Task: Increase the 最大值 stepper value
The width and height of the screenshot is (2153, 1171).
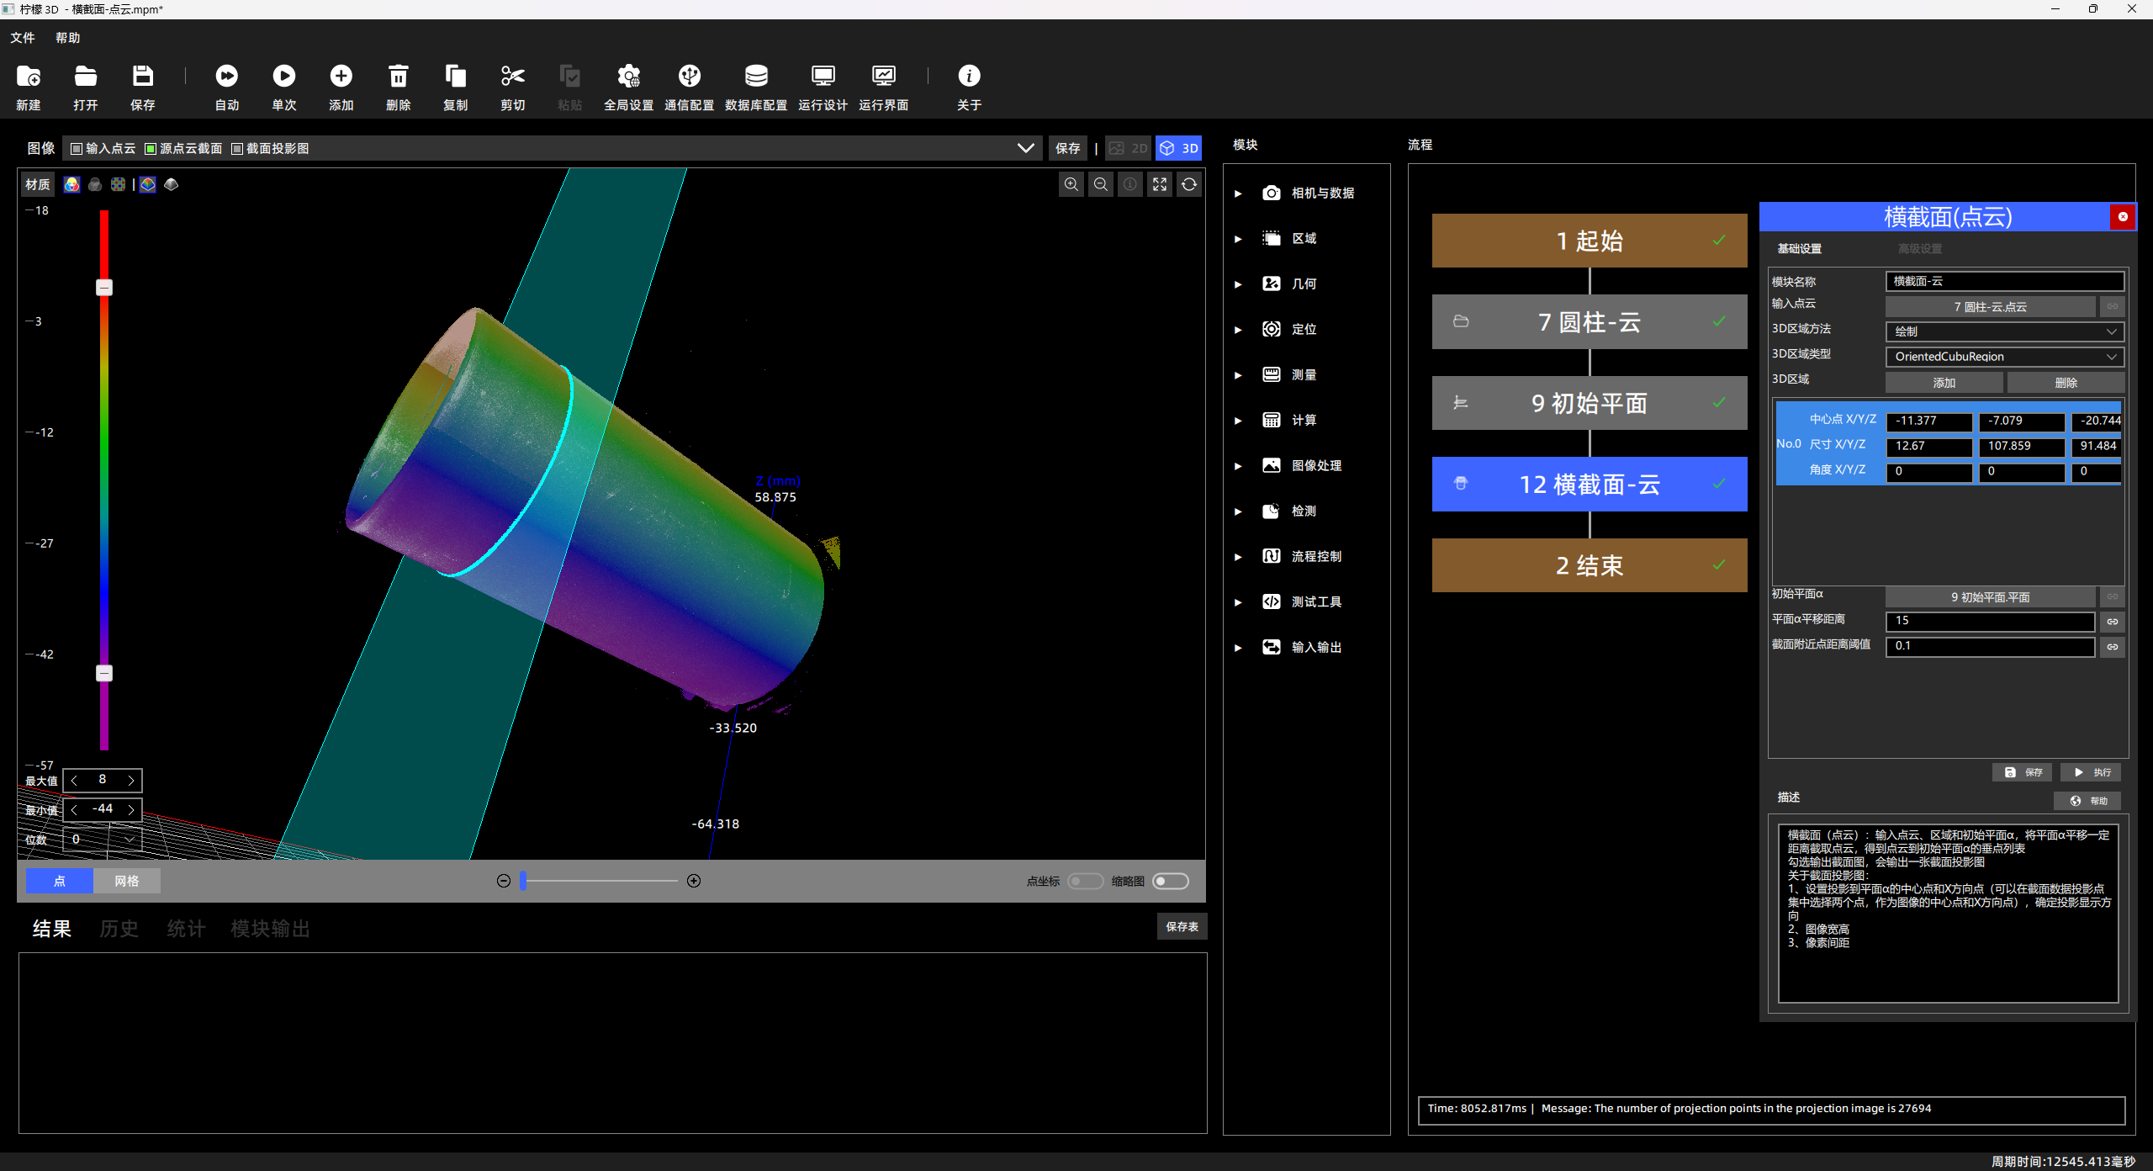Action: (131, 781)
